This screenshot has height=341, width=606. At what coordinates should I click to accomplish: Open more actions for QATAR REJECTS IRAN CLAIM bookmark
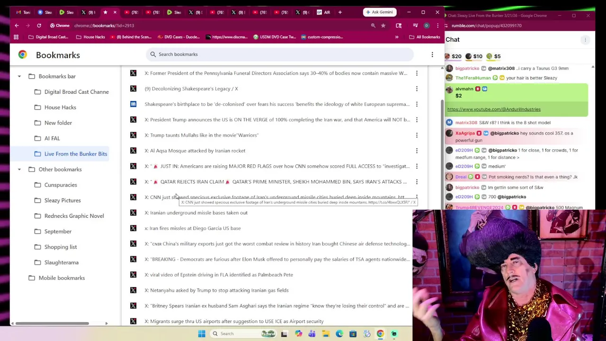(x=417, y=181)
